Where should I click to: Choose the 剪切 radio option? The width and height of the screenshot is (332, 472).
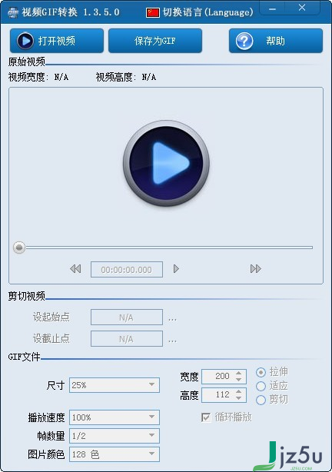click(x=261, y=400)
